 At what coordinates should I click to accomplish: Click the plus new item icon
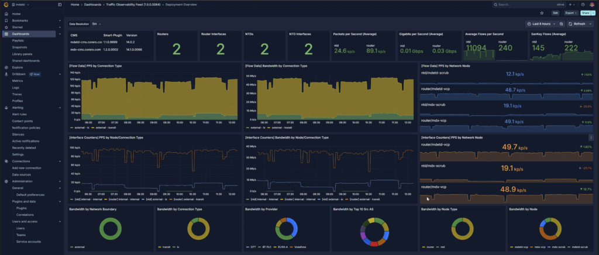(x=570, y=4)
